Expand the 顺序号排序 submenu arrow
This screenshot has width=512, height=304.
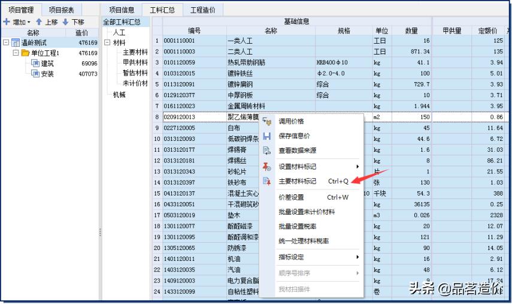pyautogui.click(x=358, y=273)
